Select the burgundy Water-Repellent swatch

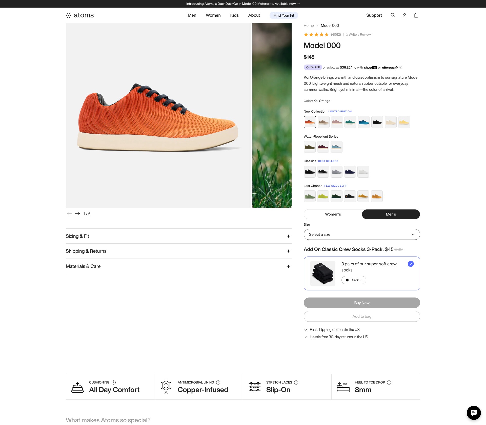pos(323,147)
